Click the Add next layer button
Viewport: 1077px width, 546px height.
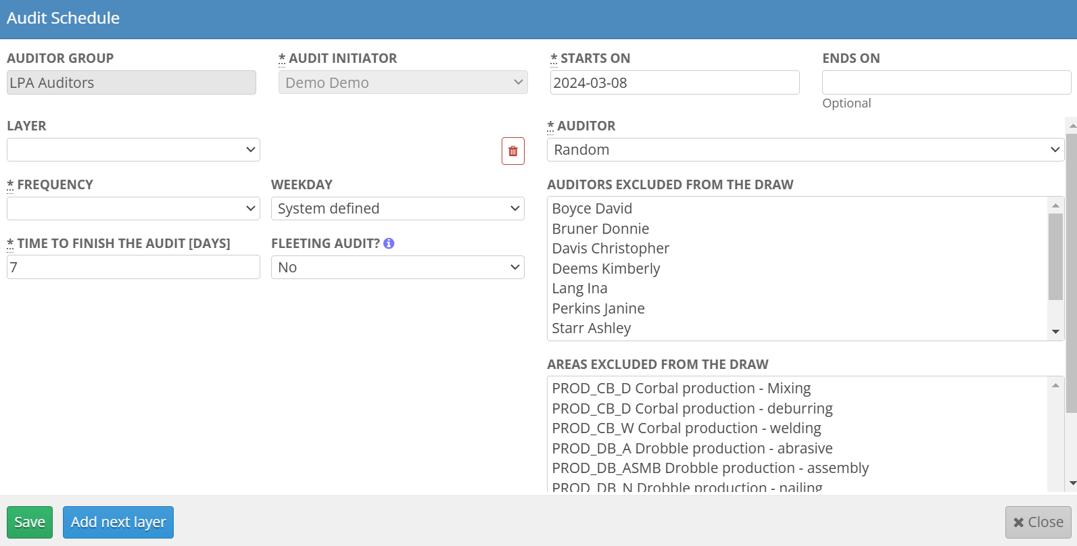(x=118, y=522)
